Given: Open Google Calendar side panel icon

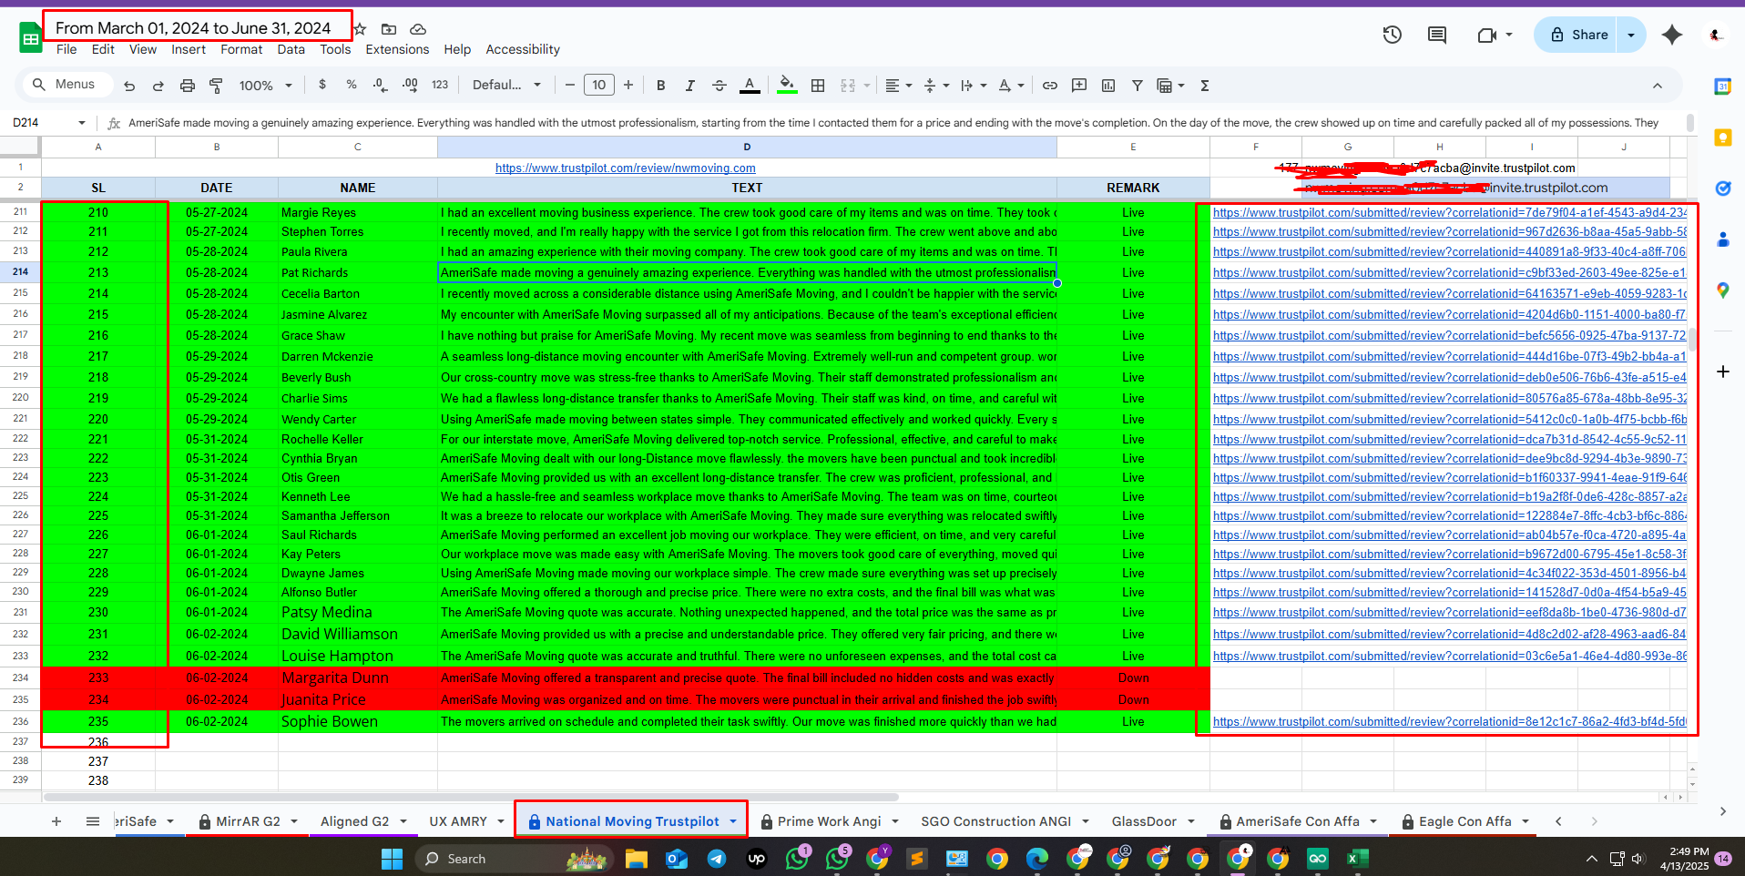Looking at the screenshot, I should point(1722,87).
